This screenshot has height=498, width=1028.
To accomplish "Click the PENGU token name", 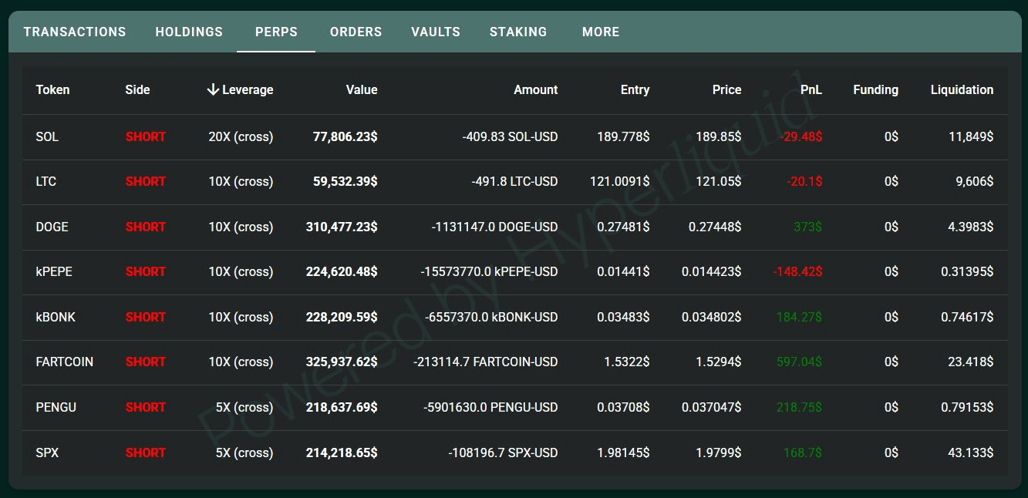I will (56, 407).
